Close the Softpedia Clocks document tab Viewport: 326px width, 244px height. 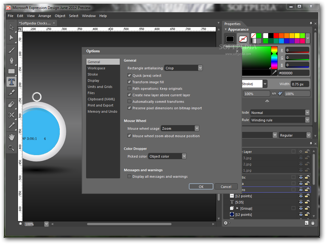(54, 23)
